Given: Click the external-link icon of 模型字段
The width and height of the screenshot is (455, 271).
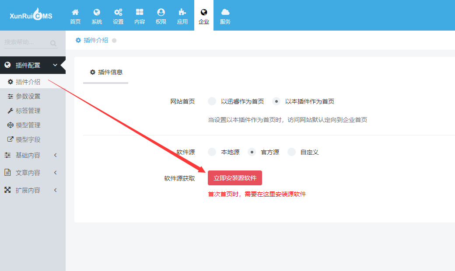Looking at the screenshot, I should pyautogui.click(x=10, y=139).
